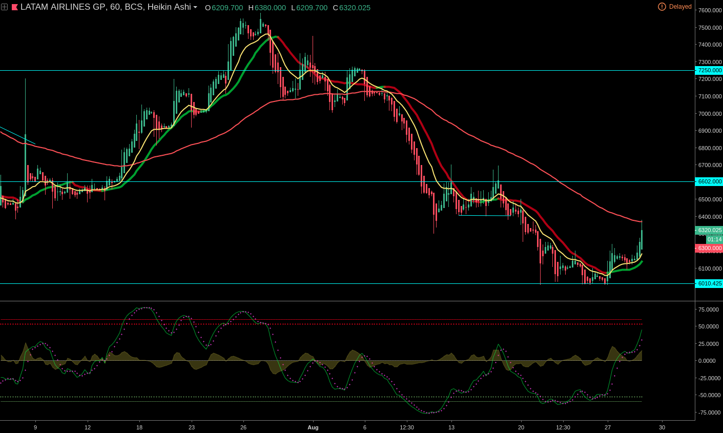Click the orange Delayed warning icon
The width and height of the screenshot is (723, 433).
tap(662, 7)
